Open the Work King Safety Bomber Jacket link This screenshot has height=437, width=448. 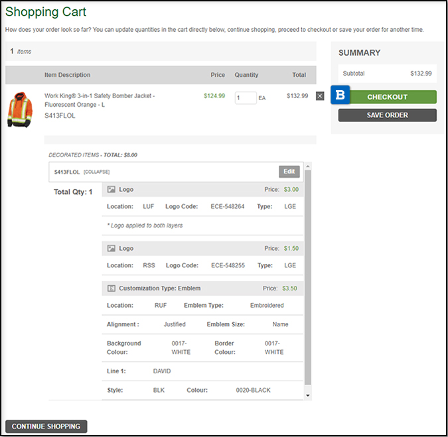pos(99,100)
